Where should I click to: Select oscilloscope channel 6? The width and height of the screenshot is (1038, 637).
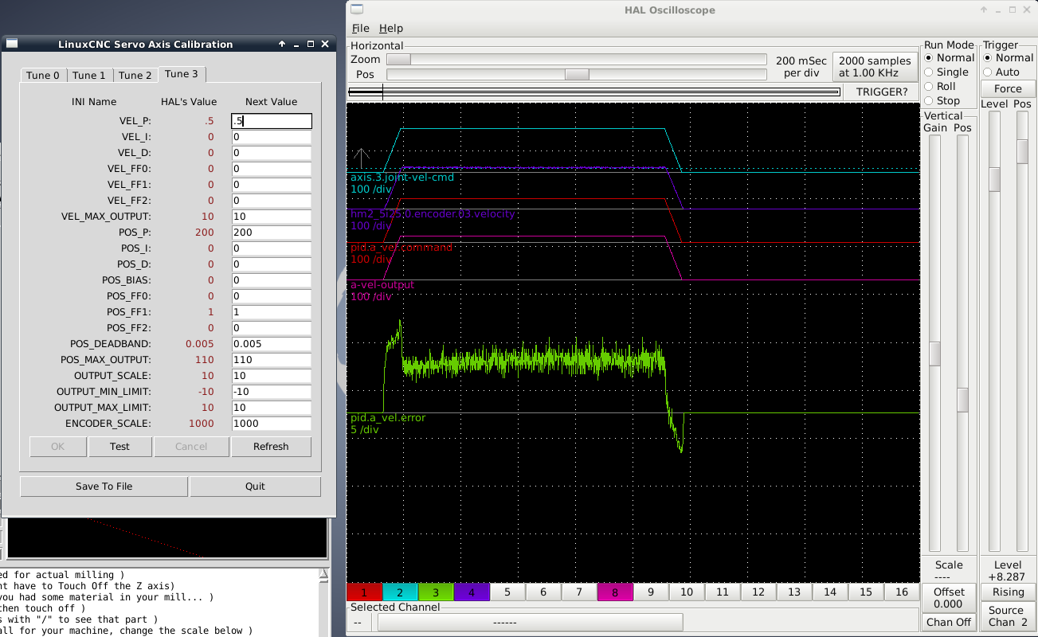tap(543, 592)
